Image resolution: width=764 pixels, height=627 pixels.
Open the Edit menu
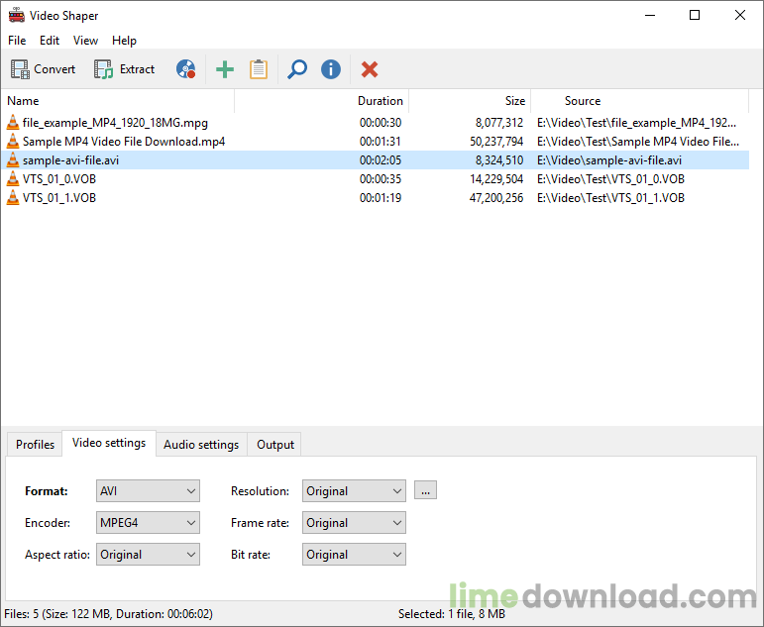(50, 41)
